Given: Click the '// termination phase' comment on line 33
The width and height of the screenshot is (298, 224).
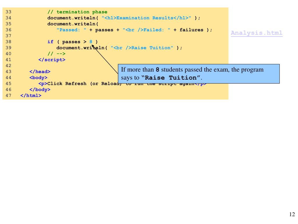Looking at the screenshot, I should (77, 12).
